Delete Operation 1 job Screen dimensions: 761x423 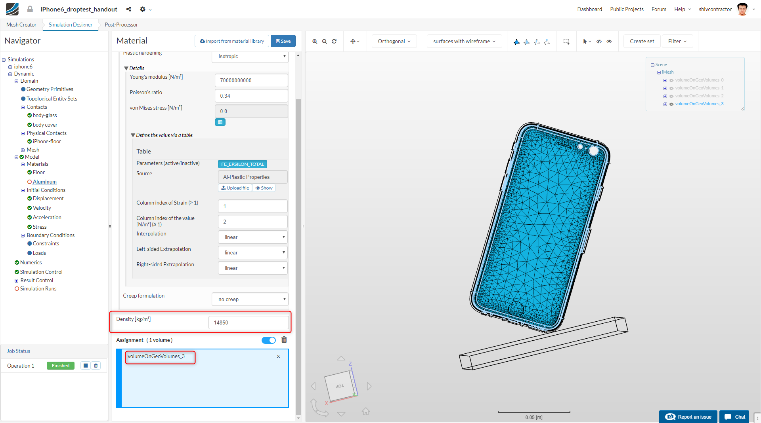click(x=96, y=366)
